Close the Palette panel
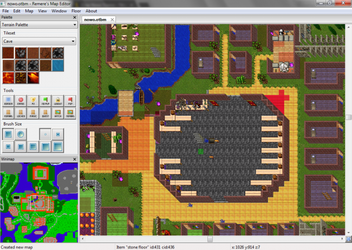 pos(75,17)
